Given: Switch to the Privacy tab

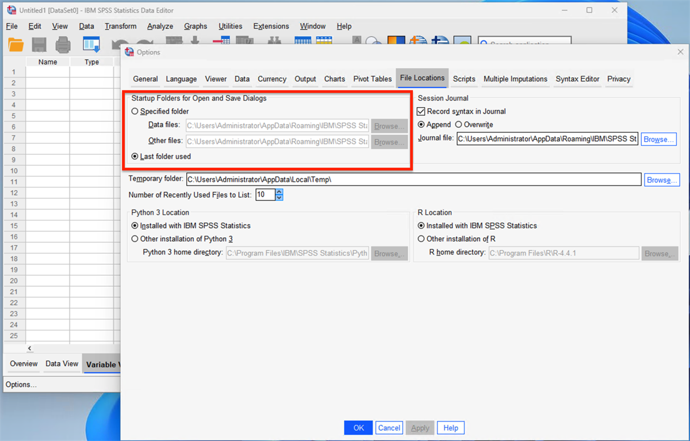Looking at the screenshot, I should click(619, 79).
